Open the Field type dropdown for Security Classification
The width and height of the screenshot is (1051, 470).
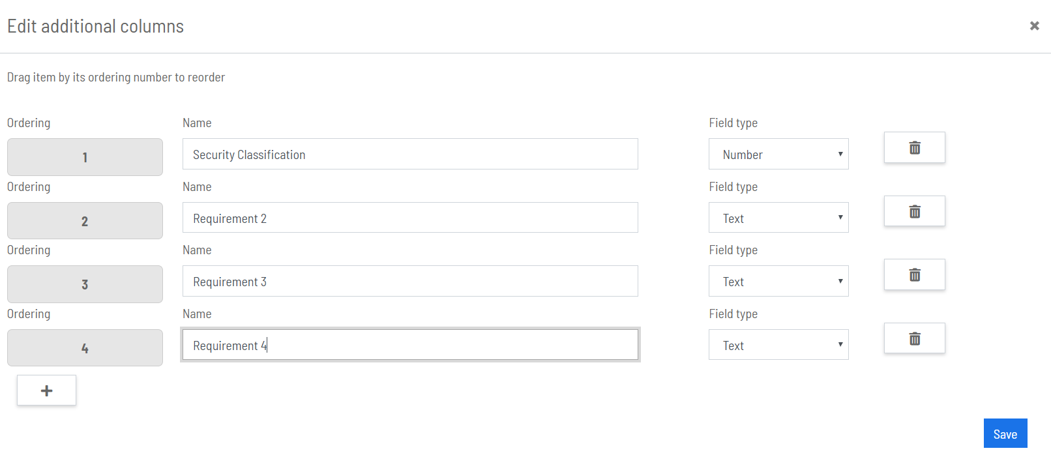pyautogui.click(x=778, y=154)
